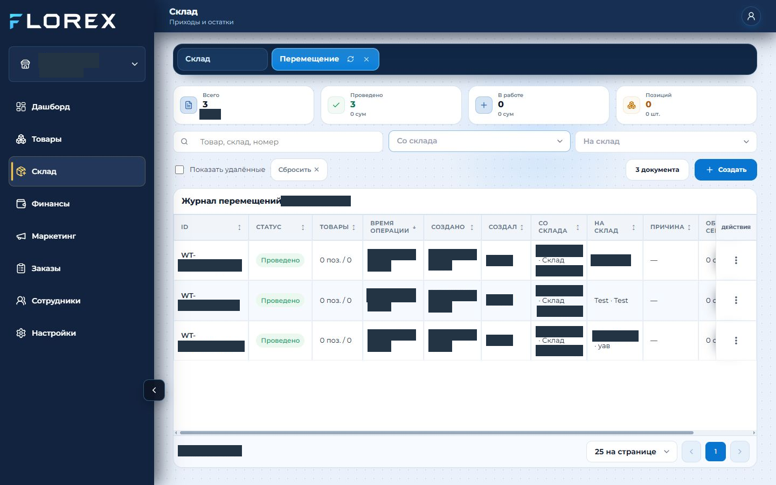Viewport: 776px width, 485px height.
Task: Collapse the sidebar with arrow button
Action: click(154, 390)
